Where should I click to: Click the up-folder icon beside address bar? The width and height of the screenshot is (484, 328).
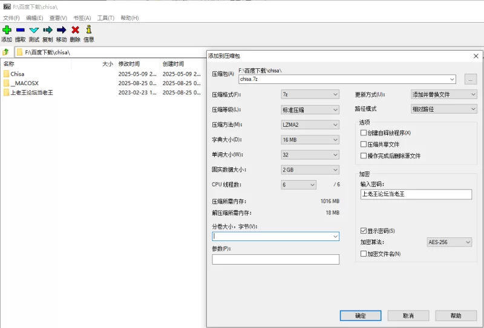click(x=5, y=52)
